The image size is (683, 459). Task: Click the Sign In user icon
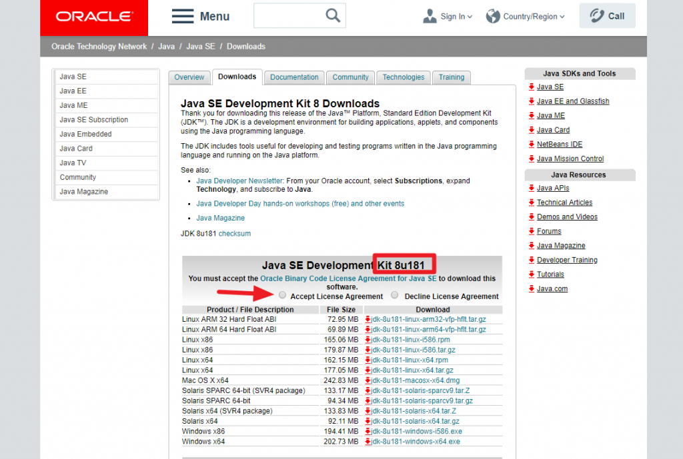(430, 16)
